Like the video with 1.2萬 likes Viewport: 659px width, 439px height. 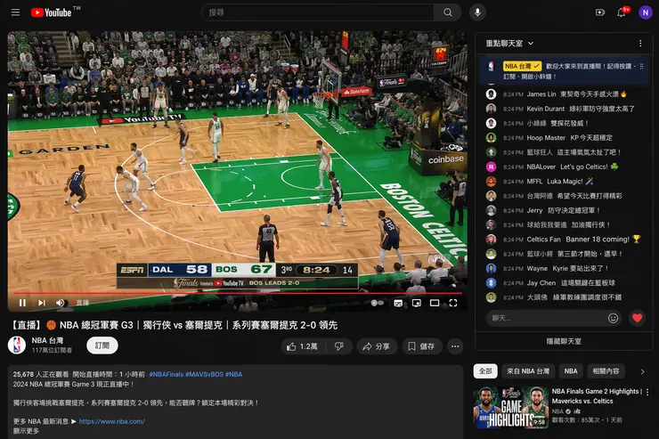tap(302, 346)
